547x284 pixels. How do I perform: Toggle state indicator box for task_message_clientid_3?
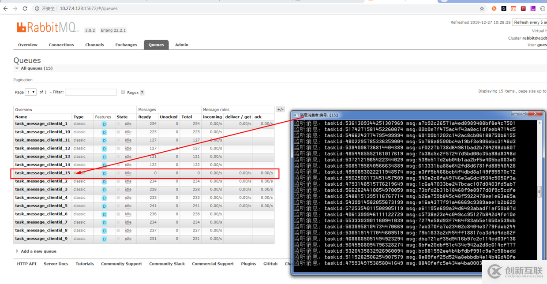click(118, 189)
